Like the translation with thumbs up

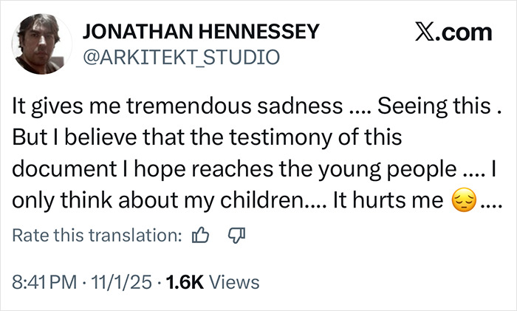click(199, 236)
